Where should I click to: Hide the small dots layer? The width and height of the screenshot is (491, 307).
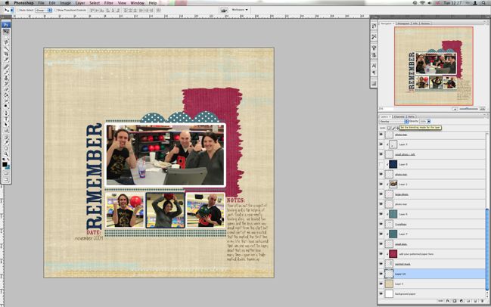click(381, 243)
